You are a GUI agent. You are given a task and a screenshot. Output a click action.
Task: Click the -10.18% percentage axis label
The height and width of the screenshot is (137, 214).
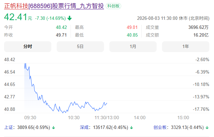coord(201,85)
